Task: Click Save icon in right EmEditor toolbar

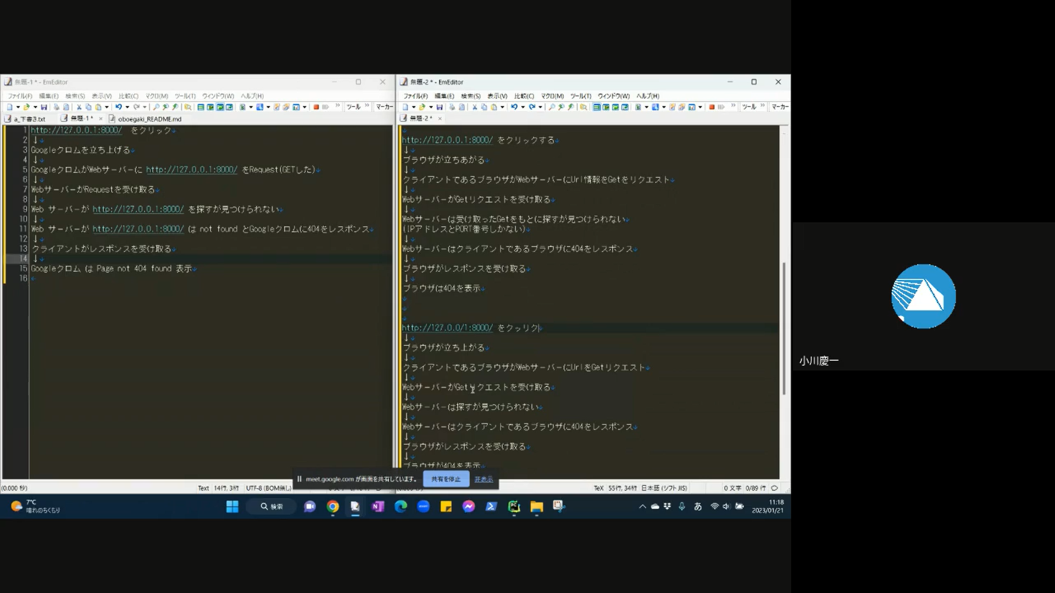Action: pos(440,107)
